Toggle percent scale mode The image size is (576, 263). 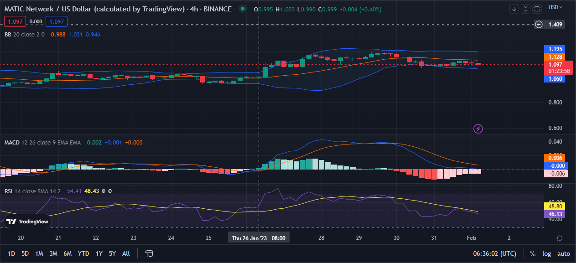click(532, 253)
